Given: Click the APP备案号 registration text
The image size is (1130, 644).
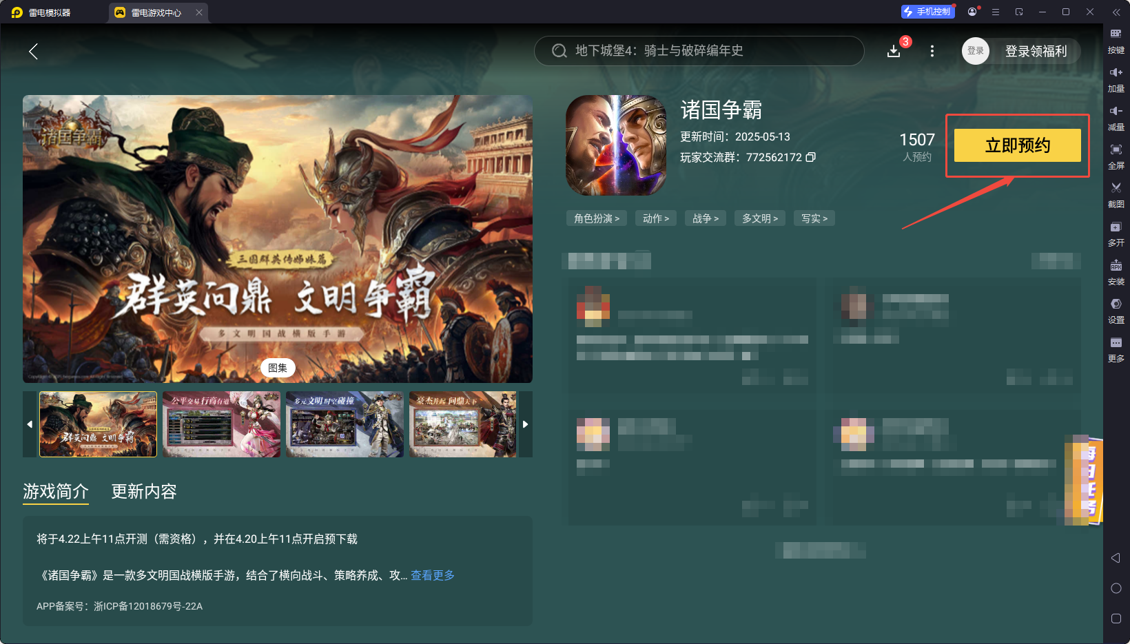Looking at the screenshot, I should (119, 606).
